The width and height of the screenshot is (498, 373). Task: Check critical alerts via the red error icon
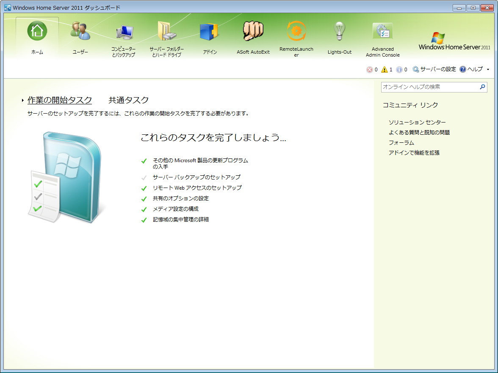369,69
